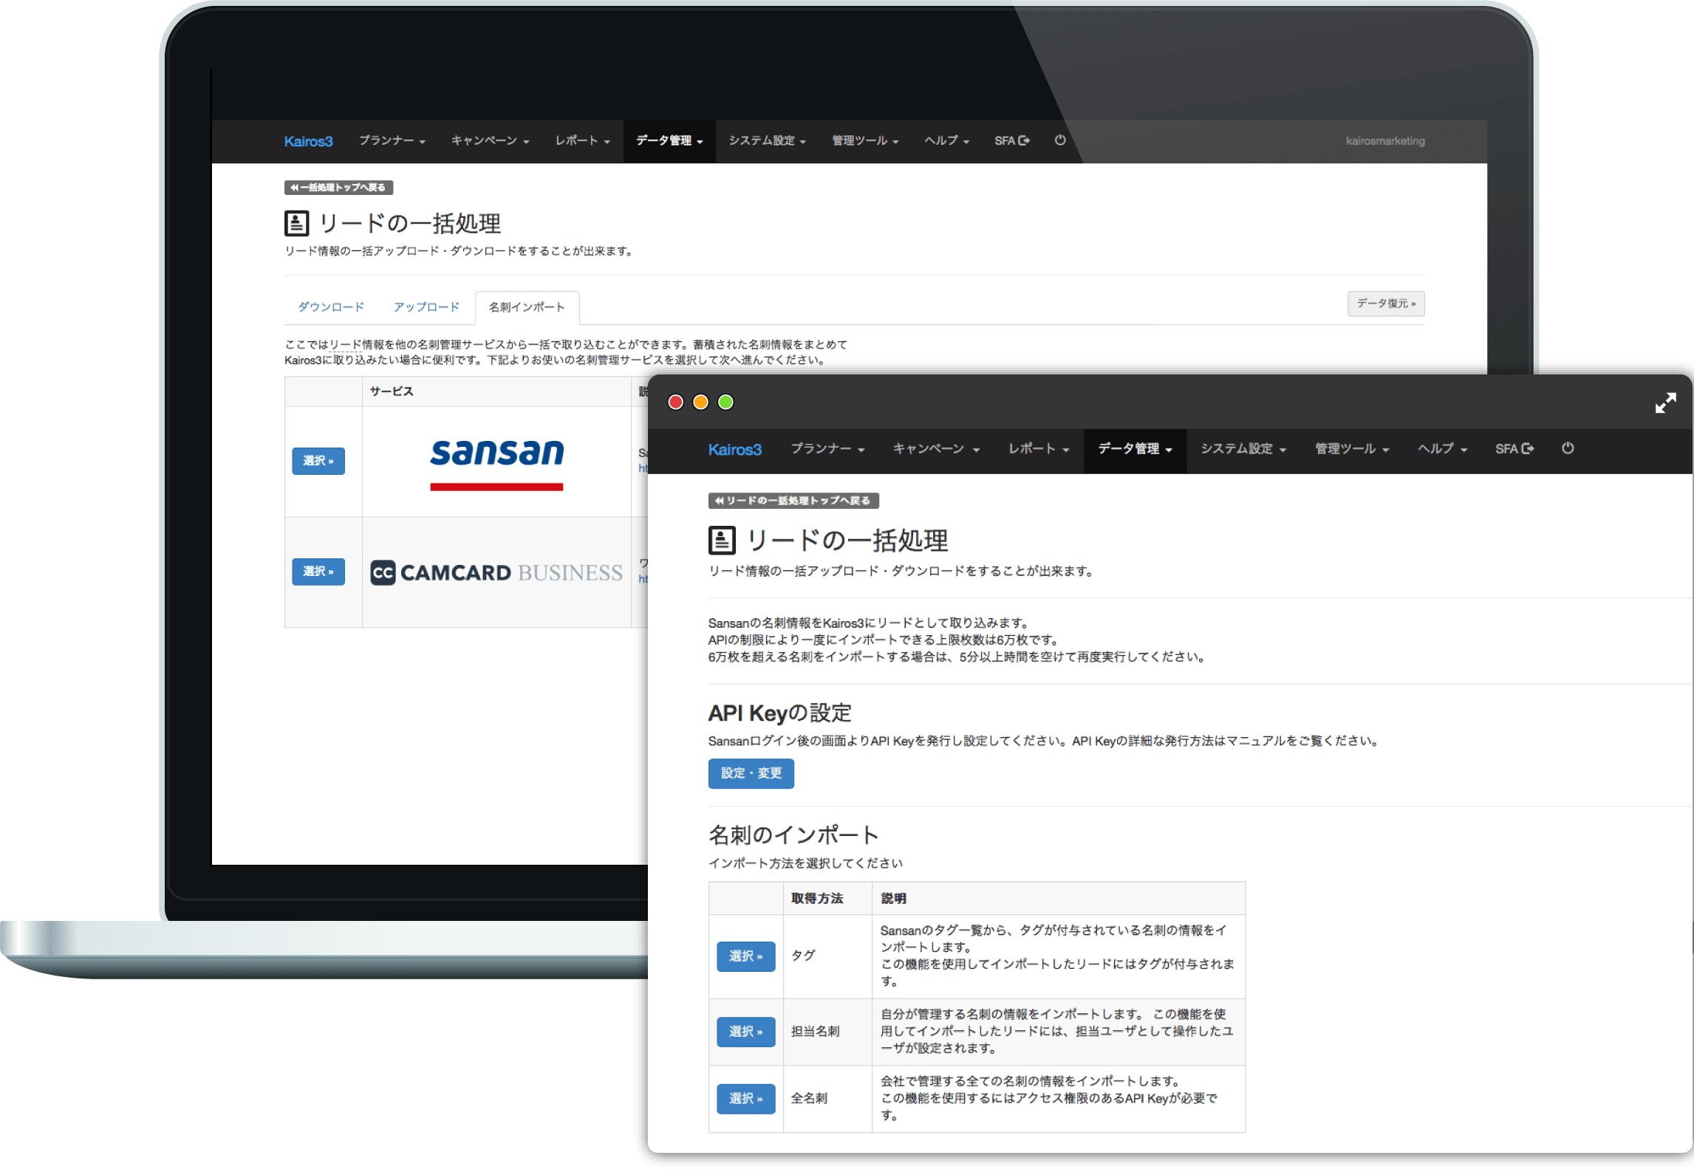The width and height of the screenshot is (1694, 1172).
Task: Click 選択 button for 全名刺 method
Action: [745, 1099]
